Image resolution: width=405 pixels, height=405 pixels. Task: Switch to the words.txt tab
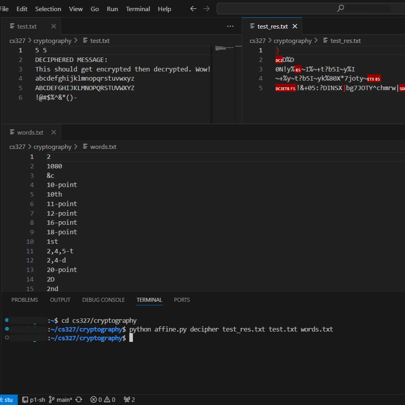point(30,133)
